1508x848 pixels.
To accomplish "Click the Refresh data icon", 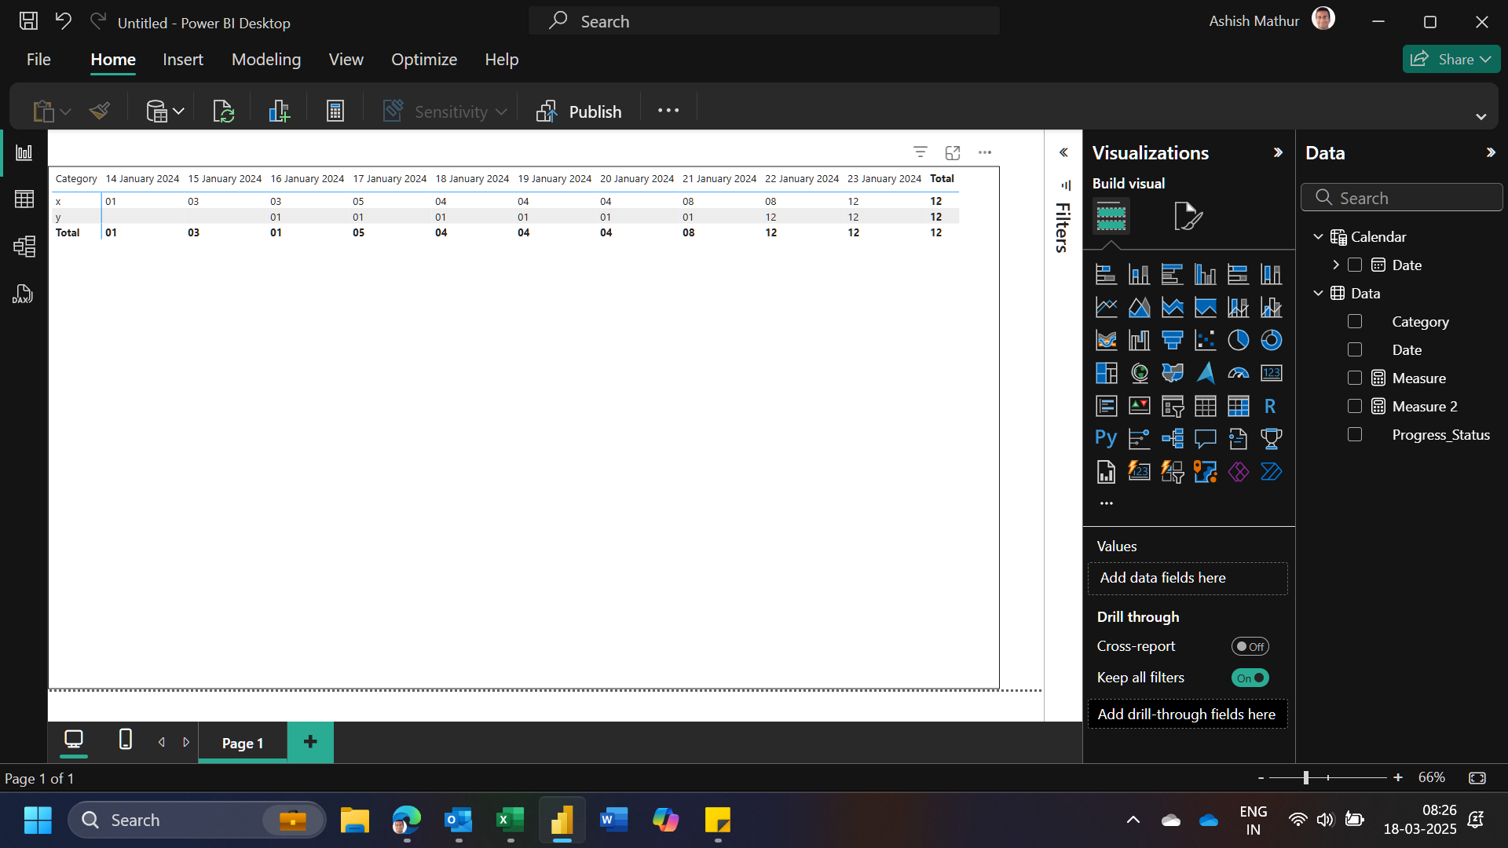I will [x=223, y=111].
